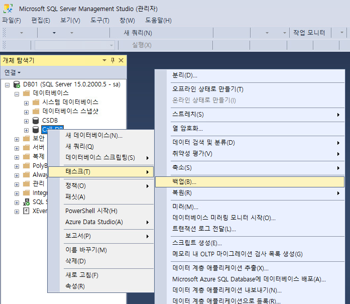
Task: Open 속성(R) database properties
Action: pos(101,286)
